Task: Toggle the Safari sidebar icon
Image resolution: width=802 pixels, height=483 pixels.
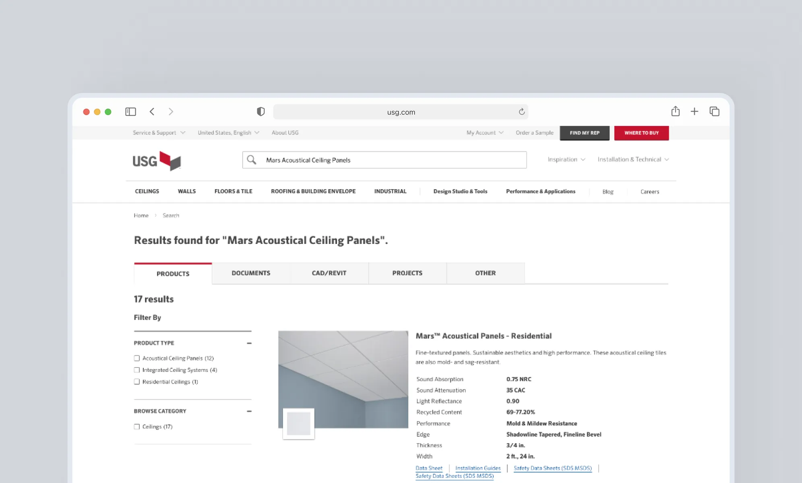Action: pos(130,112)
